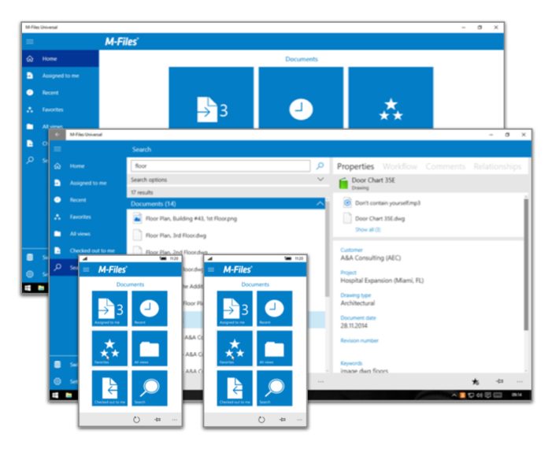
Task: Select Home in the back window sidebar
Action: point(61,59)
